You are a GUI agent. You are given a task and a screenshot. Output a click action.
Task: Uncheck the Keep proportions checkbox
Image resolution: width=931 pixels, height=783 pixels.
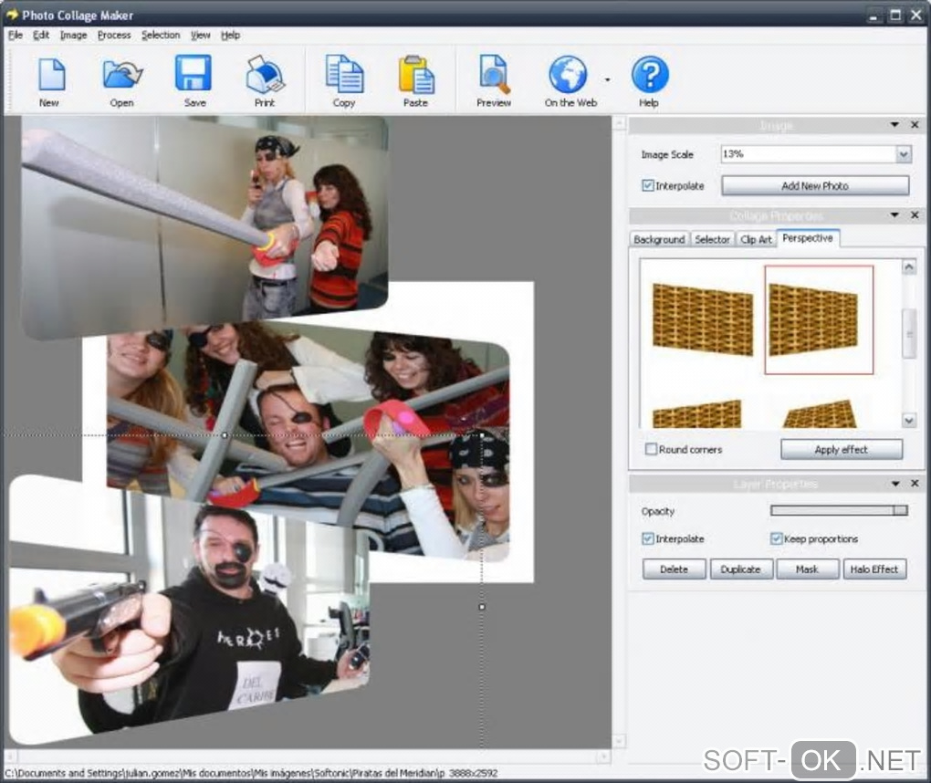click(777, 539)
